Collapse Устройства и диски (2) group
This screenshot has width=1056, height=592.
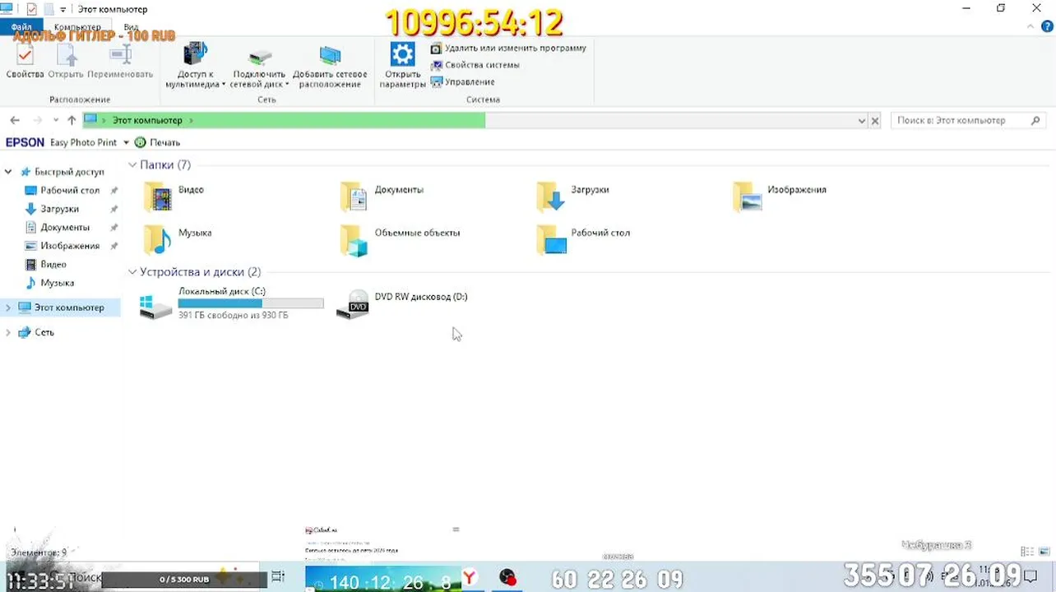(x=132, y=272)
